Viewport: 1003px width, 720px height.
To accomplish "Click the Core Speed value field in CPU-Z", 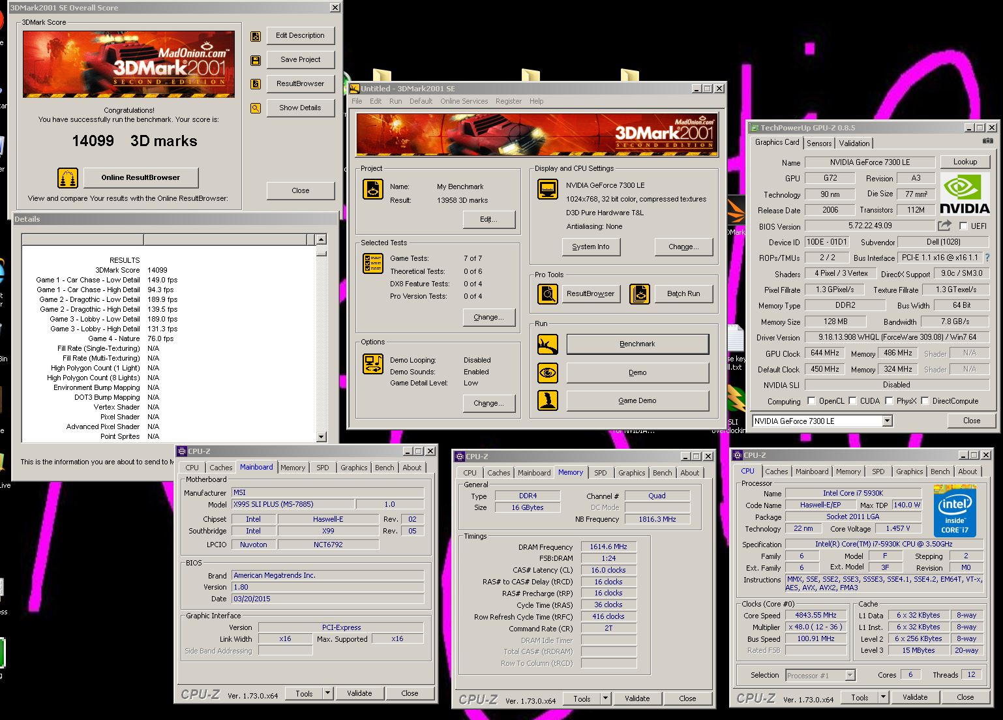I will click(815, 615).
